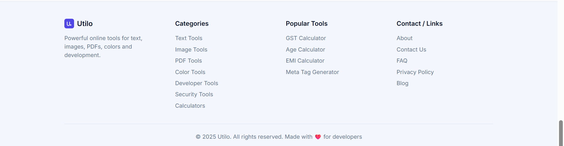Viewport: 564px width, 146px height.
Task: Select the Color Tools link
Action: tap(190, 72)
